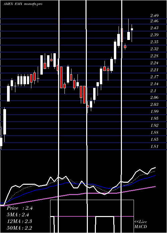
Task: Select the 1.81 price axis label
Action: tap(154, 146)
